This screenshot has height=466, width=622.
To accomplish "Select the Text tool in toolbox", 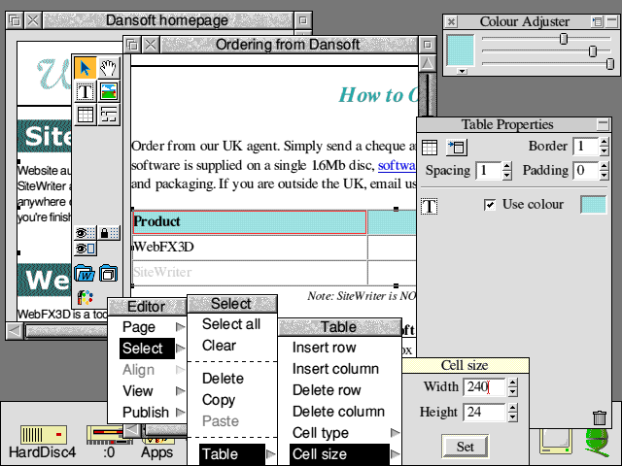I will click(x=85, y=91).
